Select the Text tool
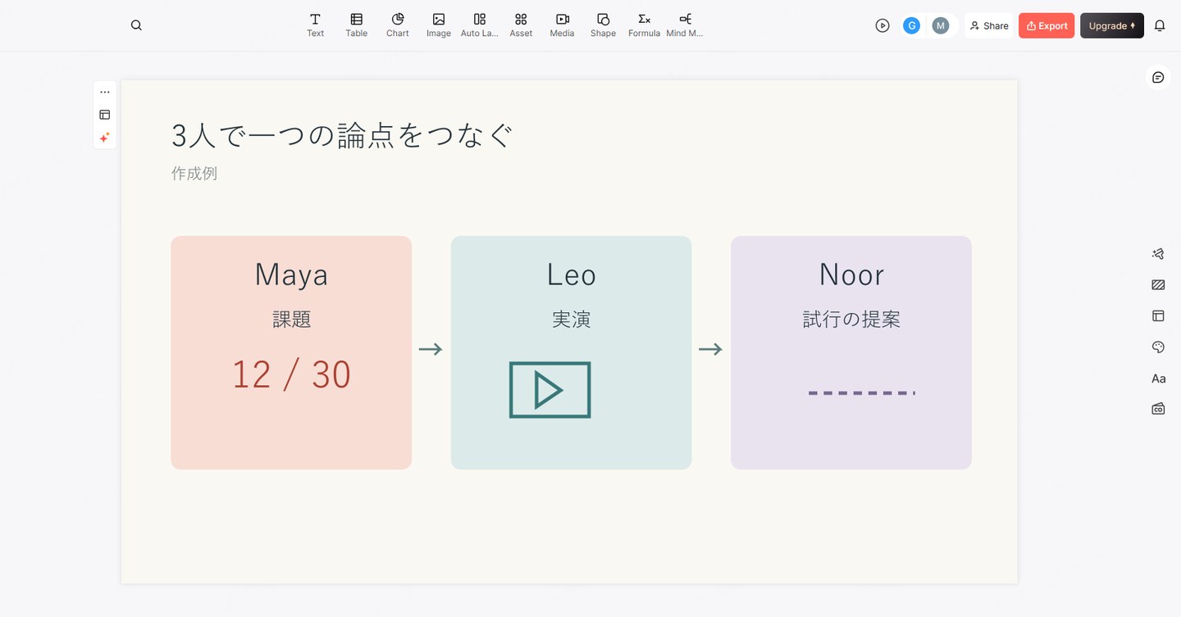The image size is (1181, 617). 315,25
